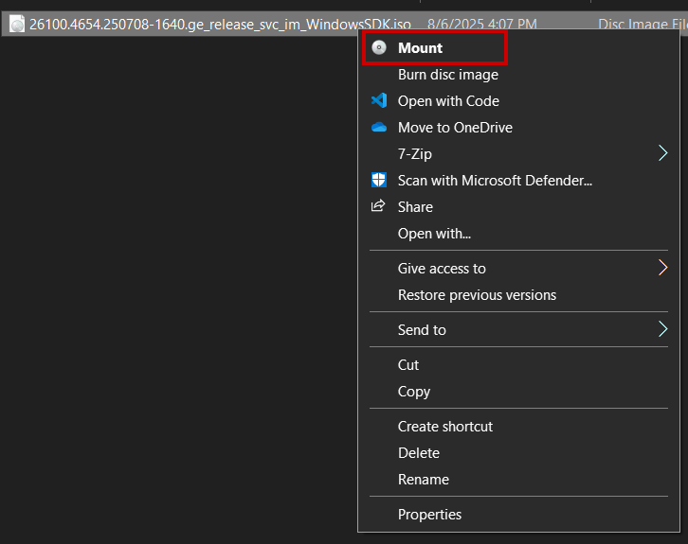Click the OneDrive cloud icon
Image resolution: width=688 pixels, height=544 pixels.
[x=379, y=128]
